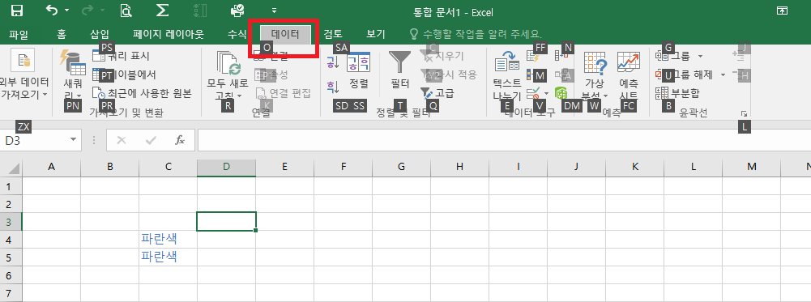Click the 부분합 subtotal button
This screenshot has height=302, width=811.
(677, 94)
